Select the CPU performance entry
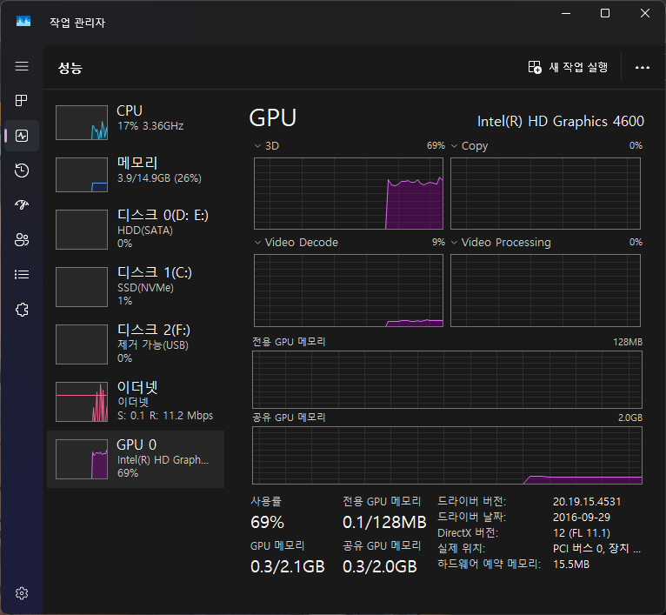The image size is (666, 615). click(136, 123)
